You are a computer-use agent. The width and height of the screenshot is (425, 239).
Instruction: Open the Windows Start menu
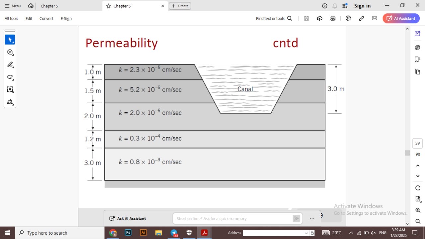pyautogui.click(x=7, y=233)
